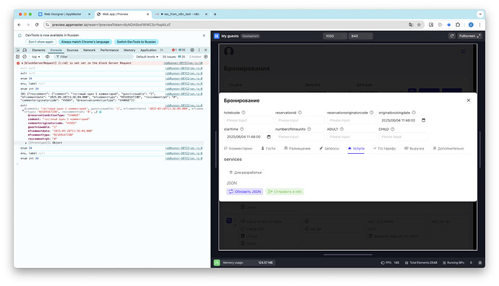
Task: Toggle the console sidebar panel icon
Action: pos(18,56)
